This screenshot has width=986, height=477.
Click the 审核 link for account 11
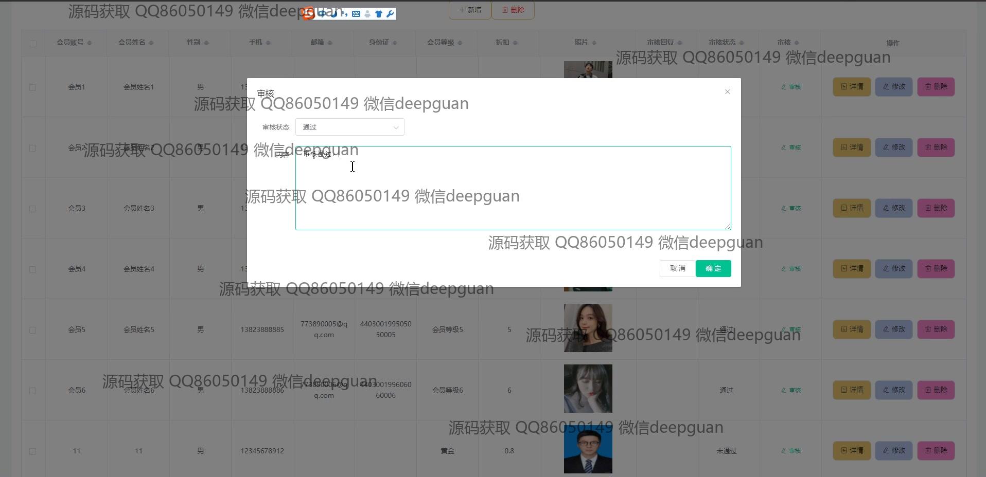click(x=791, y=451)
